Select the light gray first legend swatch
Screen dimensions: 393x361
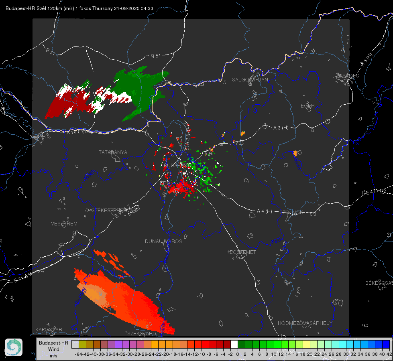point(75,345)
